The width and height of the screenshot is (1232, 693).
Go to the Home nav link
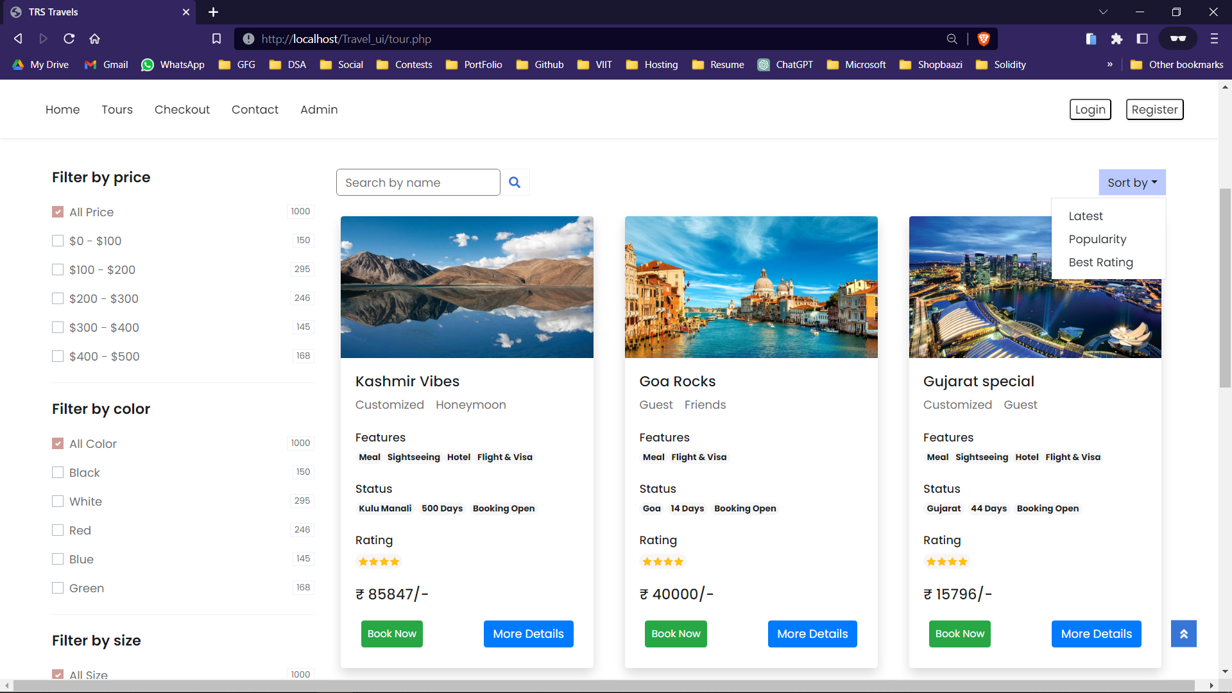click(62, 110)
